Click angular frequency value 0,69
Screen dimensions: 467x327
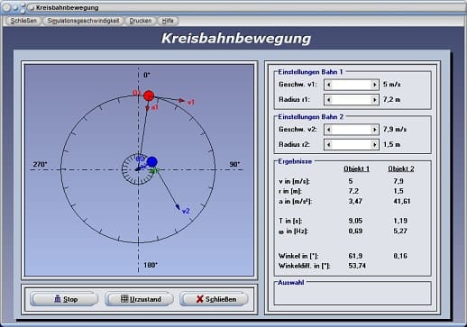point(355,231)
